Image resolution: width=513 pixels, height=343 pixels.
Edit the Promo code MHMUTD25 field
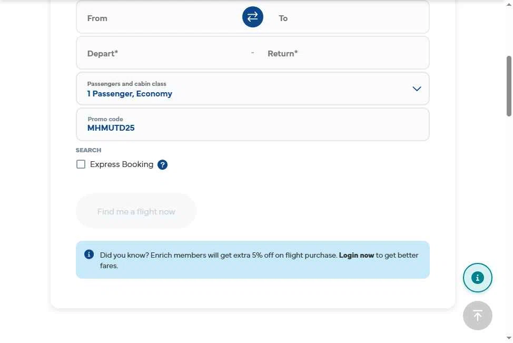pos(253,124)
